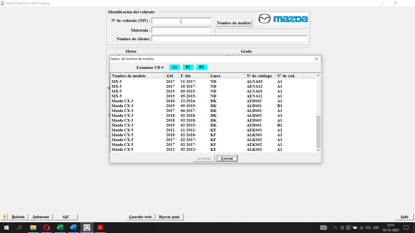Focus the second NIV vehicle number field

[196, 21]
